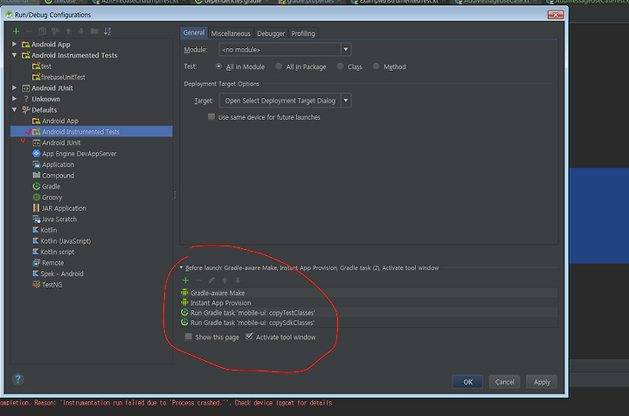Enable Use same device for future launches
Screen dimensions: 629x416
[211, 117]
